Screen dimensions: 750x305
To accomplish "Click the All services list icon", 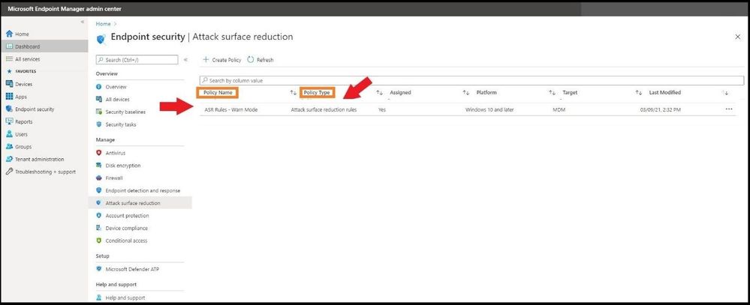I will tap(9, 59).
